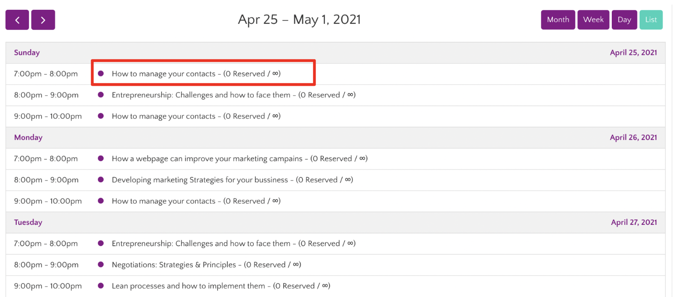675x297 pixels.
Task: Select the List view button
Action: point(651,20)
